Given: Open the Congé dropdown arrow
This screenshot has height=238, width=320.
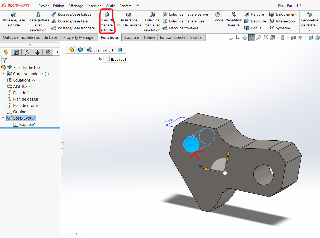Looking at the screenshot, I should [218, 30].
